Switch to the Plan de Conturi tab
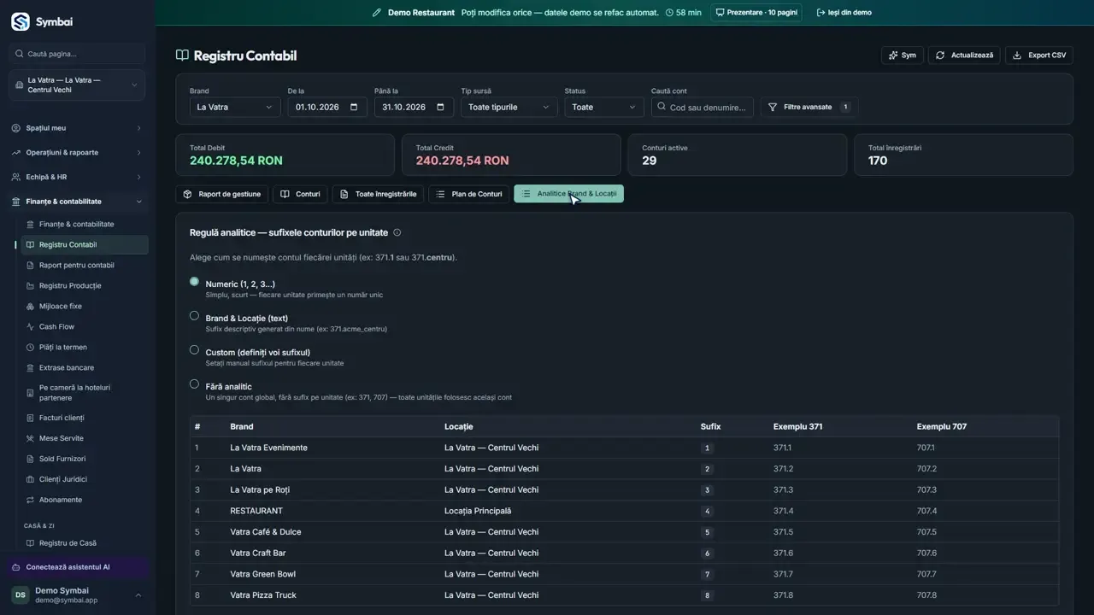 tap(469, 195)
